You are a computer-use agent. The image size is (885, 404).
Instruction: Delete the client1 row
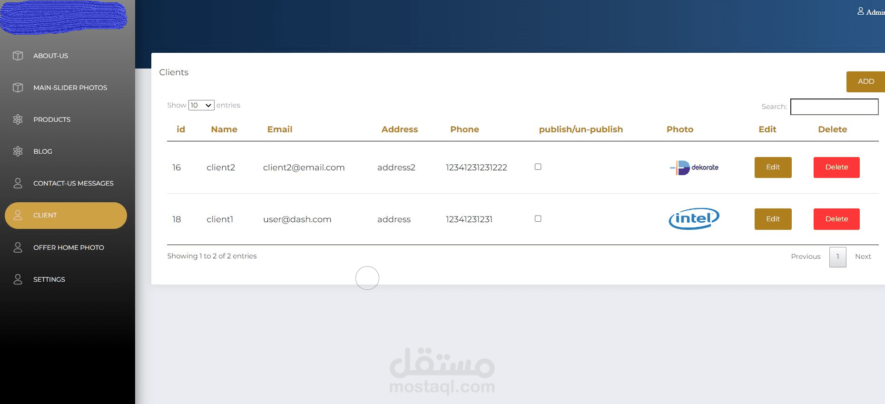(836, 219)
